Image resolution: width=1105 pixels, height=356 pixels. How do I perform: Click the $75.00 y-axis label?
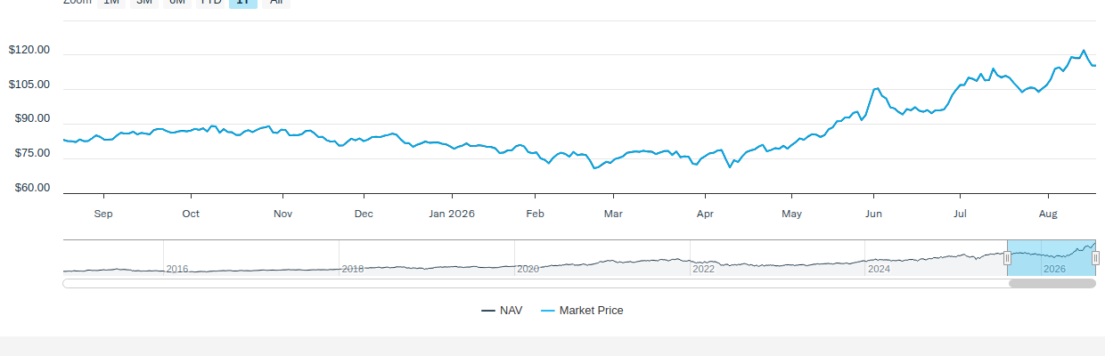click(32, 154)
